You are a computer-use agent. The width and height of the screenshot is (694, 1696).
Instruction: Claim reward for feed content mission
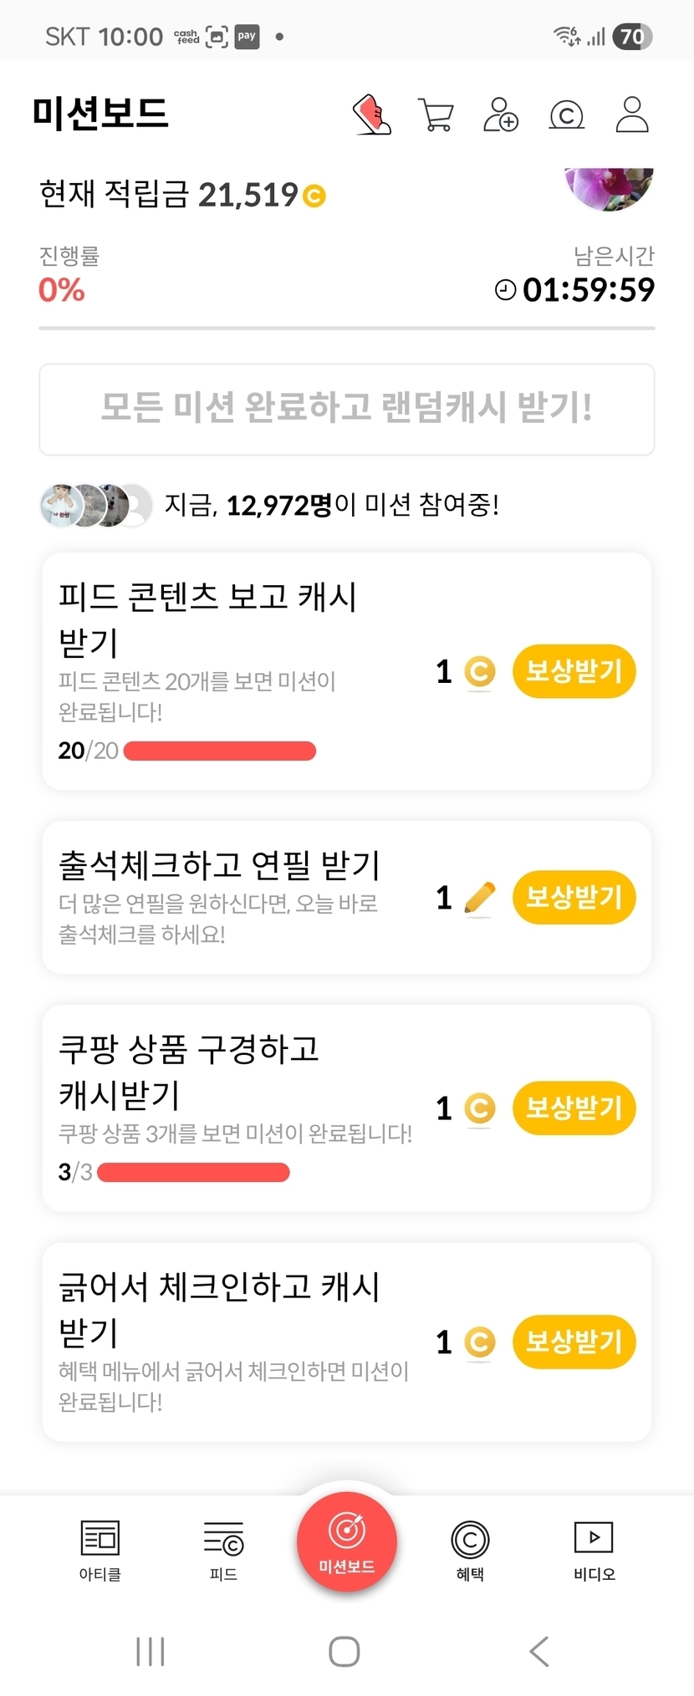point(574,671)
